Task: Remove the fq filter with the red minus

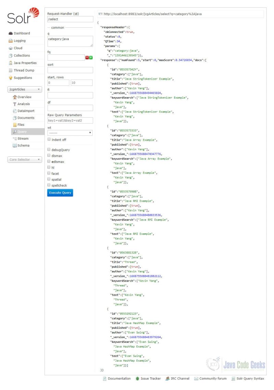Action: [87, 57]
